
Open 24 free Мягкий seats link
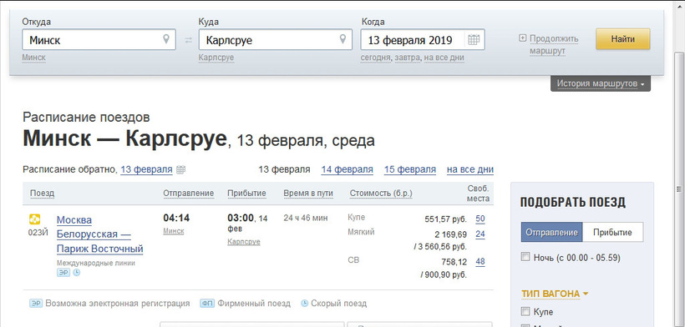click(480, 234)
